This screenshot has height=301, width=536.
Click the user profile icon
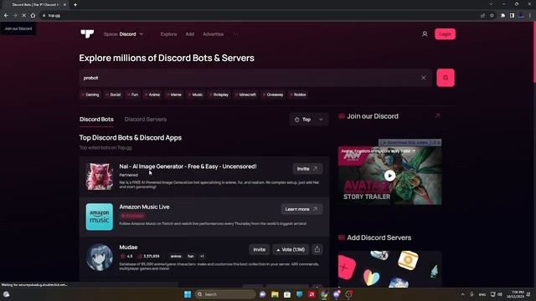coord(425,34)
